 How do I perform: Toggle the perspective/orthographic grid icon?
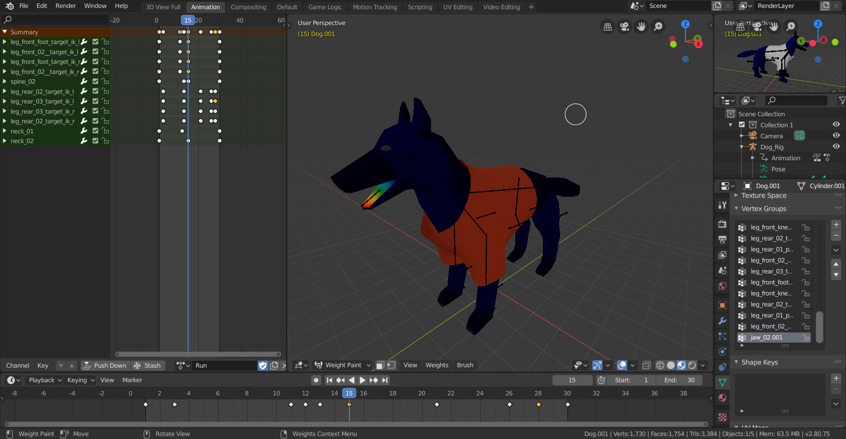607,27
